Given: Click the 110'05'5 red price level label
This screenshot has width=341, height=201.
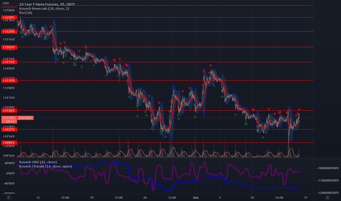Looking at the screenshot, I should pos(9,143).
